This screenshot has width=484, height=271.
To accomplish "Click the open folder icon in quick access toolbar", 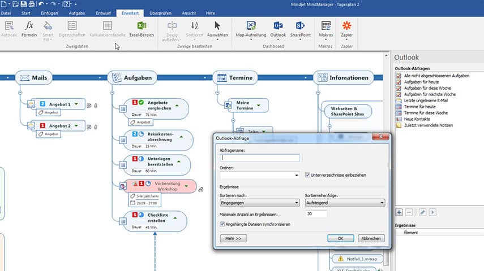I will [x=16, y=5].
